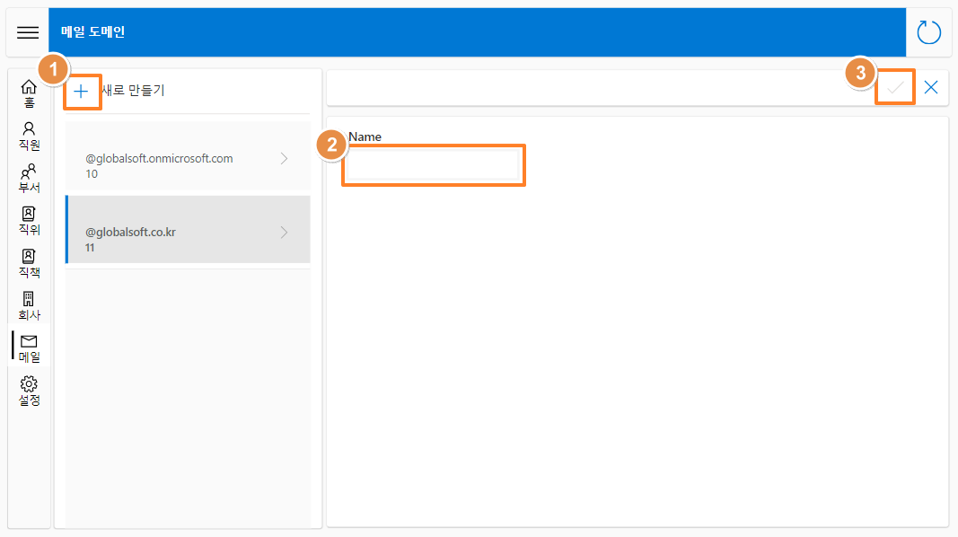Open 부서 section in sidebar
Screen dimensions: 958x537
pos(29,179)
